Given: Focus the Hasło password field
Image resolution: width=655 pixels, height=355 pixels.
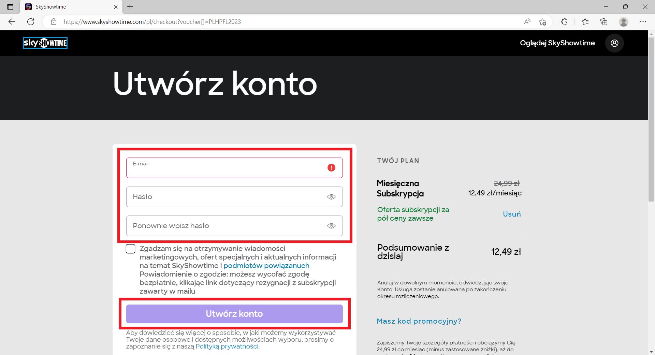Looking at the screenshot, I should coord(234,197).
